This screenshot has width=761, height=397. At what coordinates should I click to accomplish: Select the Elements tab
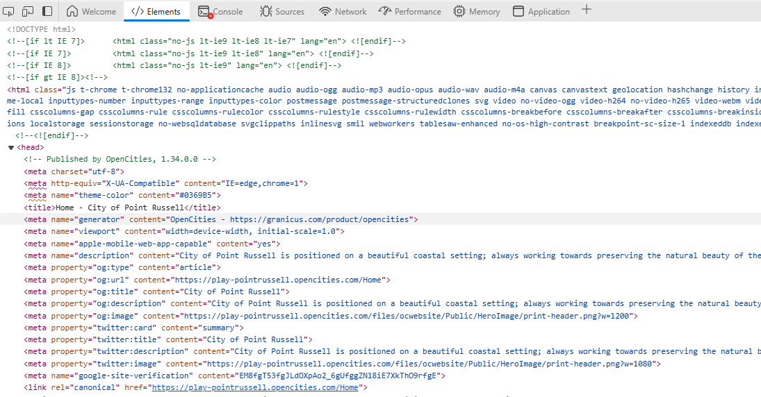click(x=156, y=11)
